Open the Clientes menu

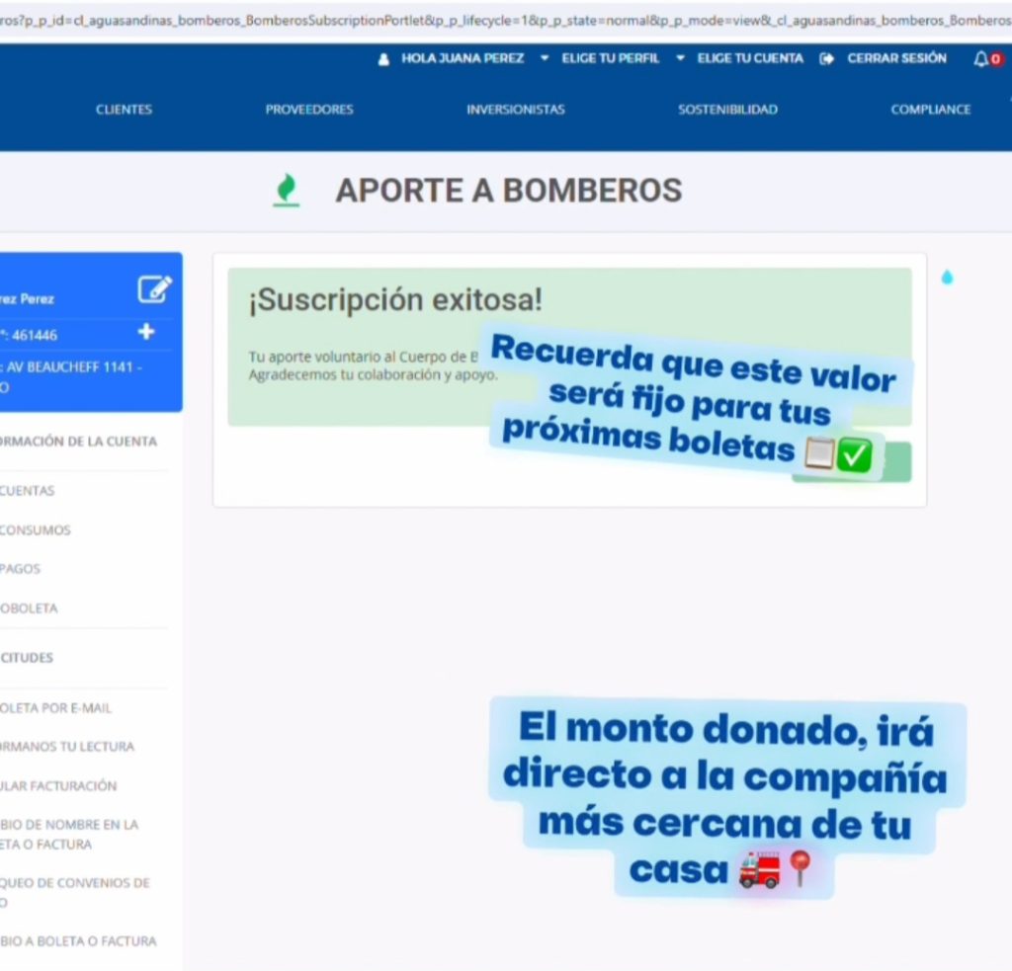[124, 110]
